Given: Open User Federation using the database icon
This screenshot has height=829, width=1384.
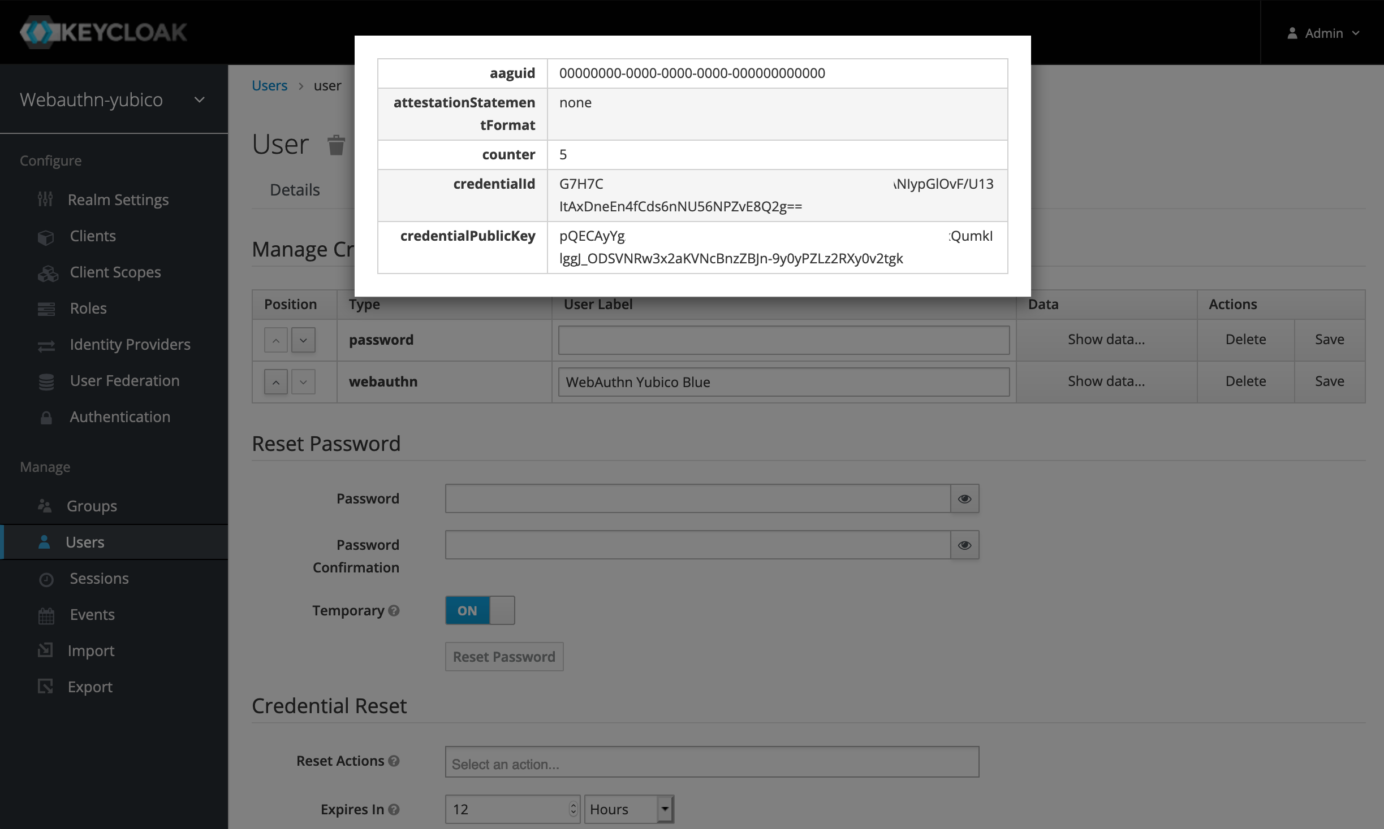Looking at the screenshot, I should [46, 381].
